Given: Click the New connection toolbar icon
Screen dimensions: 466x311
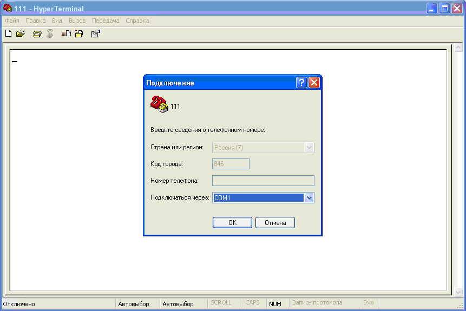Looking at the screenshot, I should pos(8,34).
